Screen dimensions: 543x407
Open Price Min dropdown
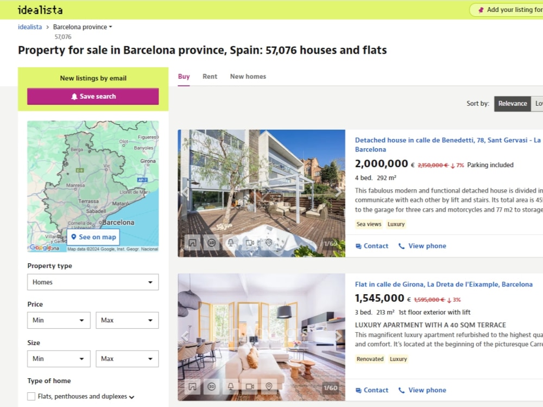[x=59, y=320]
